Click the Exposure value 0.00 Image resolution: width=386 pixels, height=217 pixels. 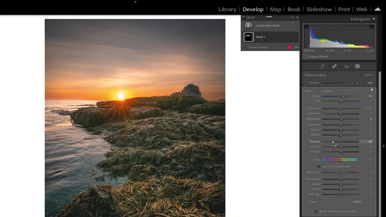(369, 108)
